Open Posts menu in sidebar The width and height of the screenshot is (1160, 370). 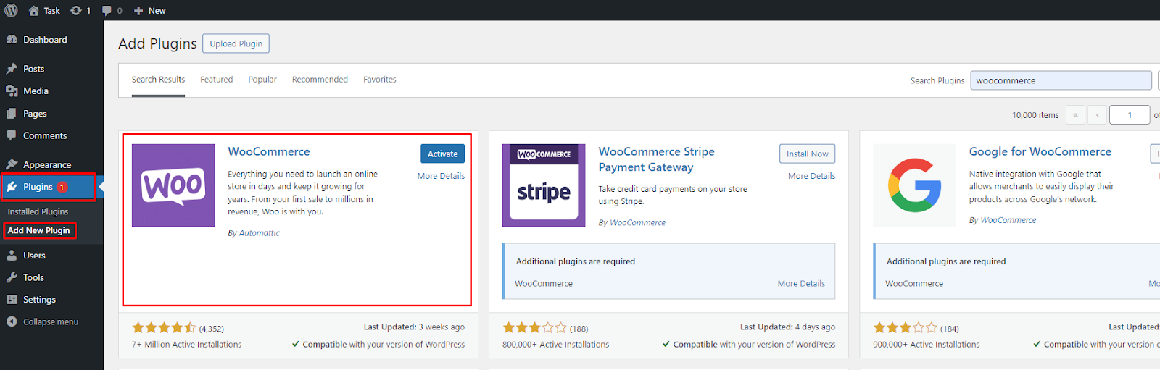pyautogui.click(x=33, y=69)
